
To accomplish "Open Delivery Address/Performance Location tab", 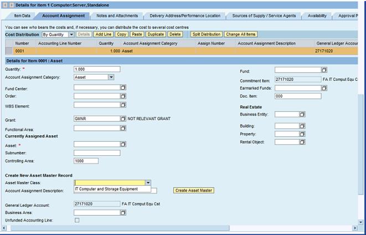I will tap(185, 16).
